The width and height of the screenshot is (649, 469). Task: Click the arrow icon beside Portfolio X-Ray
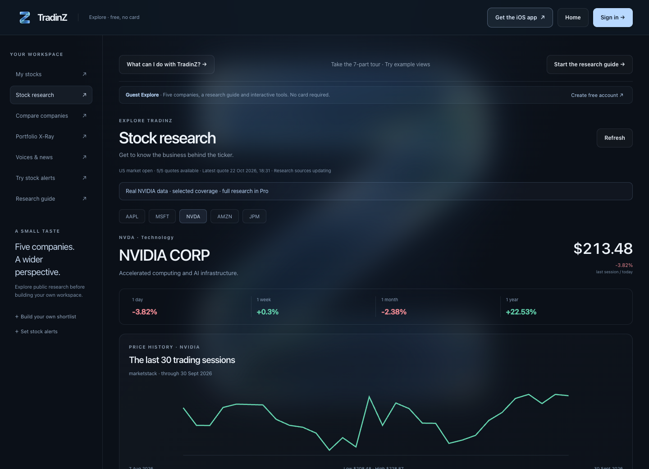click(84, 137)
